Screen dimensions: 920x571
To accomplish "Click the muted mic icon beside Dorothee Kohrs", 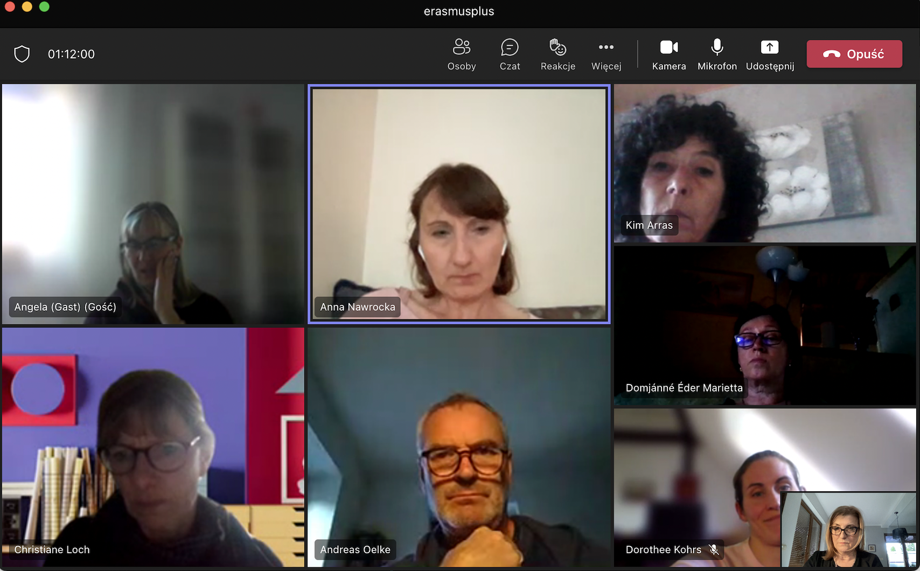I will [x=714, y=549].
